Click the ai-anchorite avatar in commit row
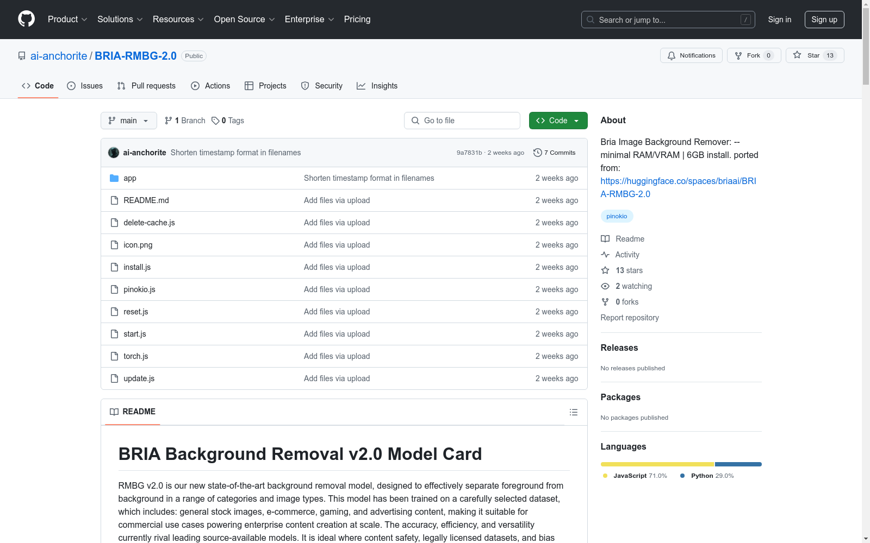Image resolution: width=870 pixels, height=543 pixels. click(x=114, y=153)
